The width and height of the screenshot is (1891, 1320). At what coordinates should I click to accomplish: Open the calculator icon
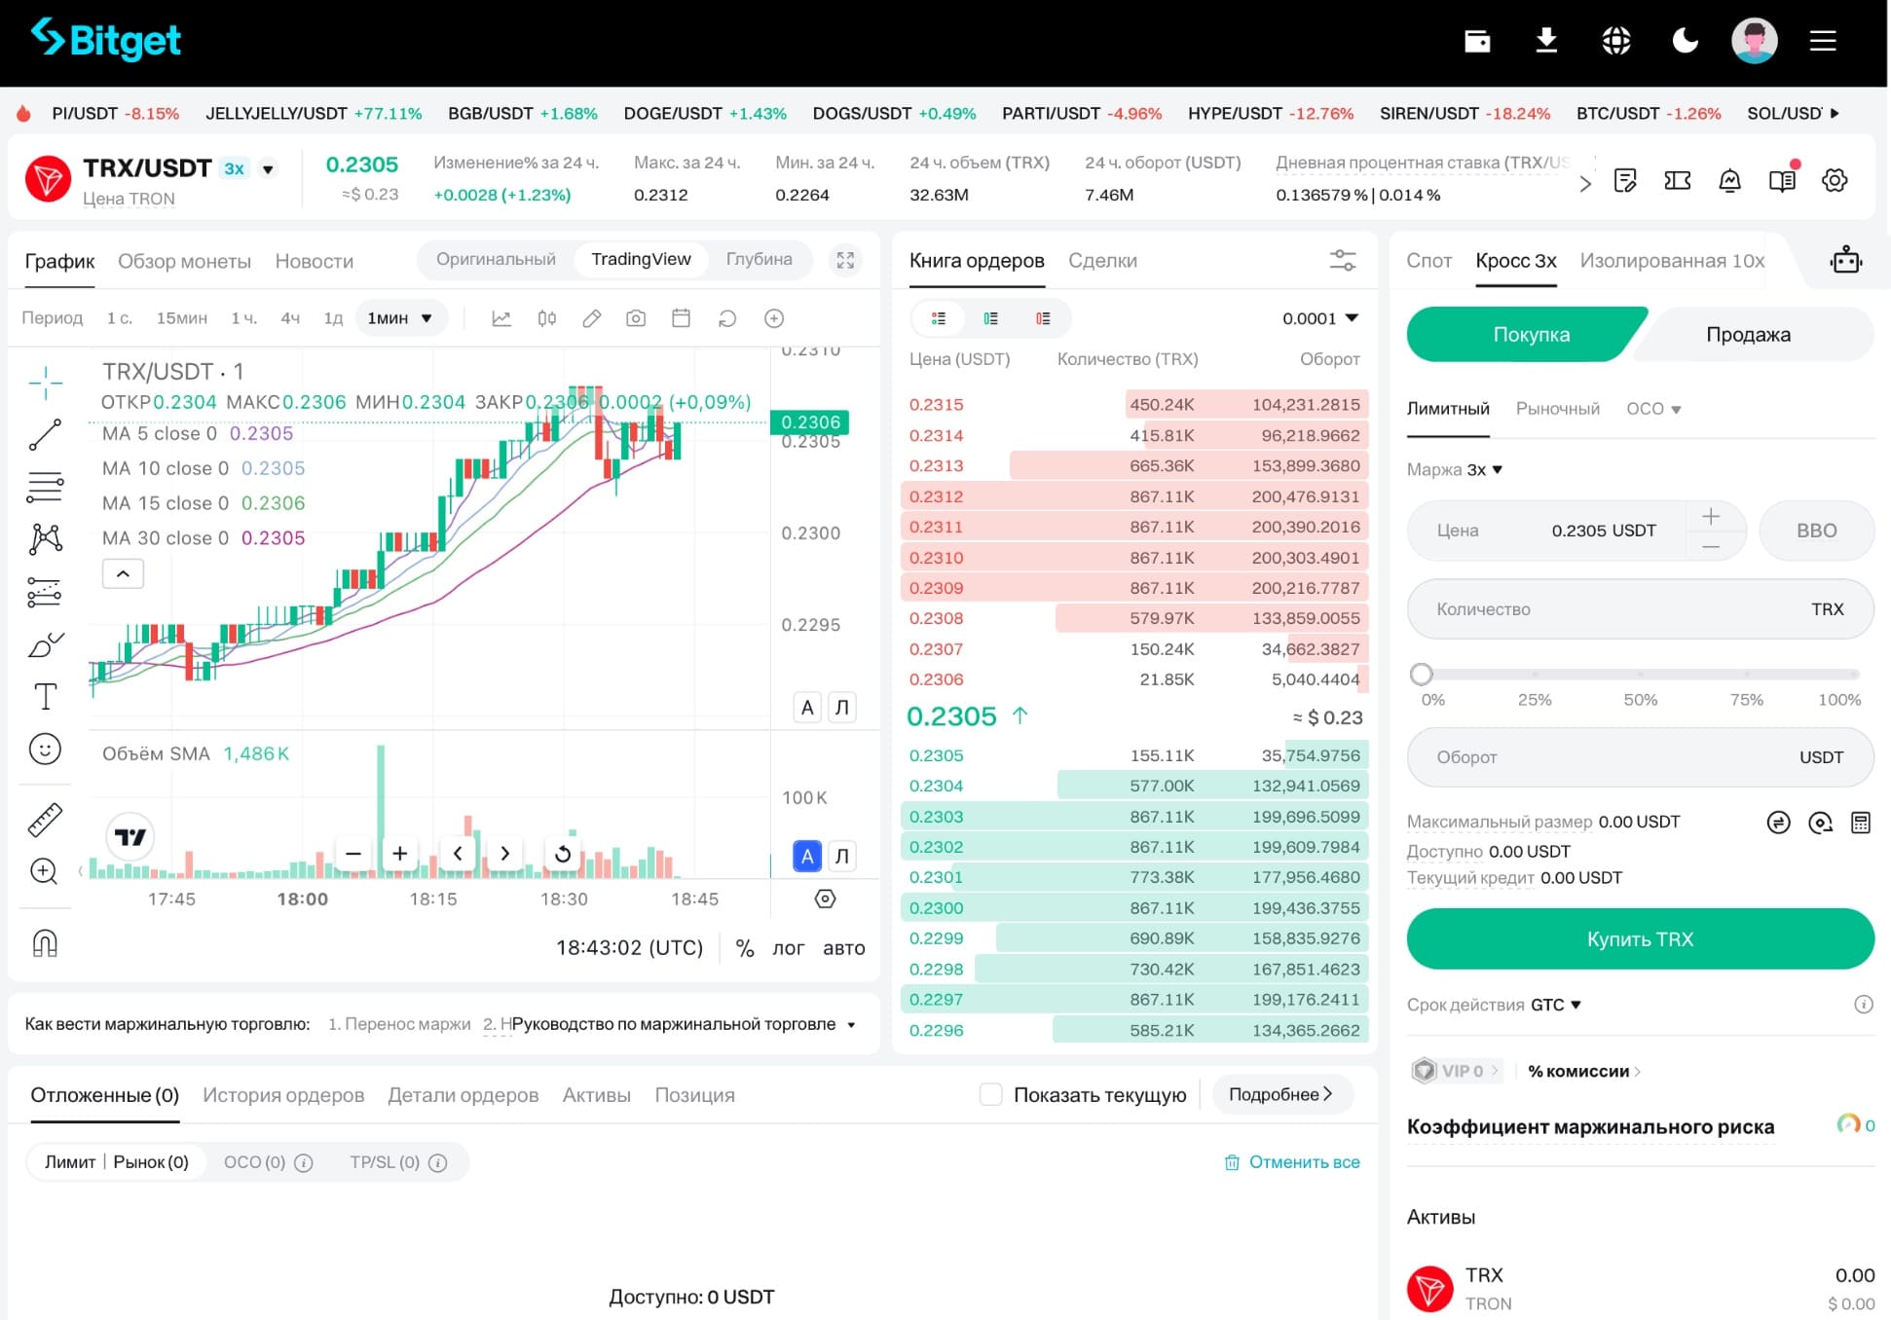[x=1861, y=823]
